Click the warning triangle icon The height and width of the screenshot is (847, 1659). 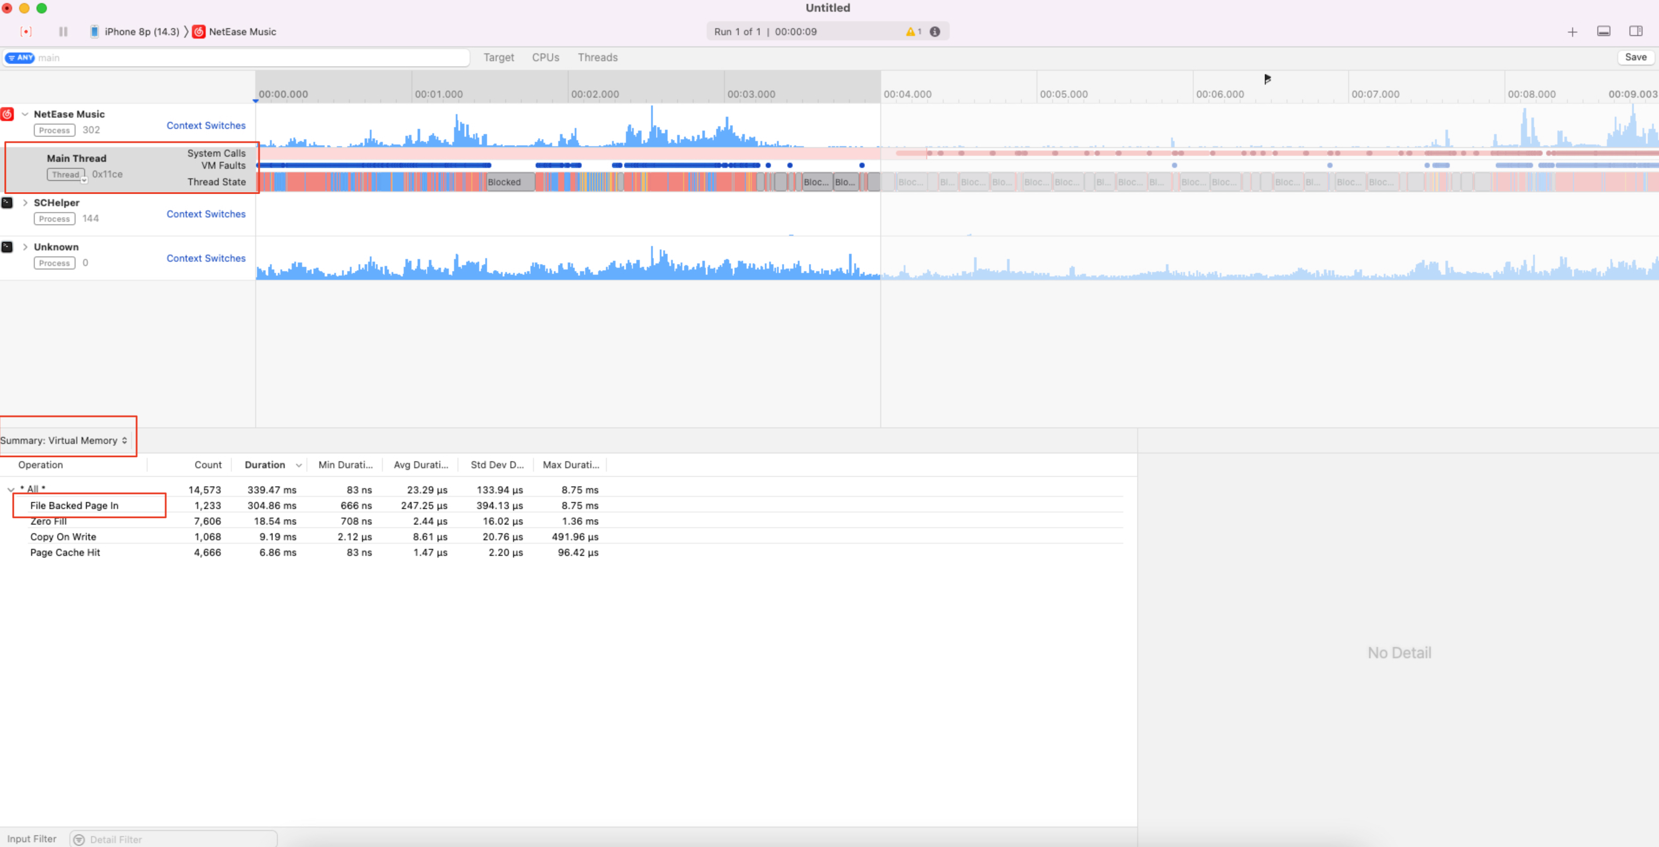pos(910,32)
